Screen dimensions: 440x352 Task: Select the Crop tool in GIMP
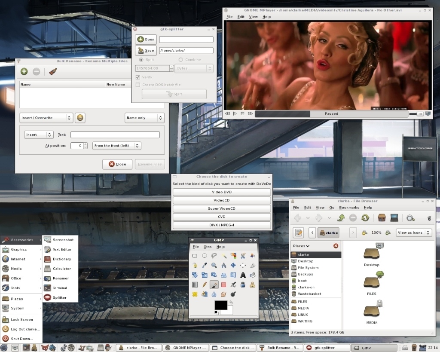point(253,265)
